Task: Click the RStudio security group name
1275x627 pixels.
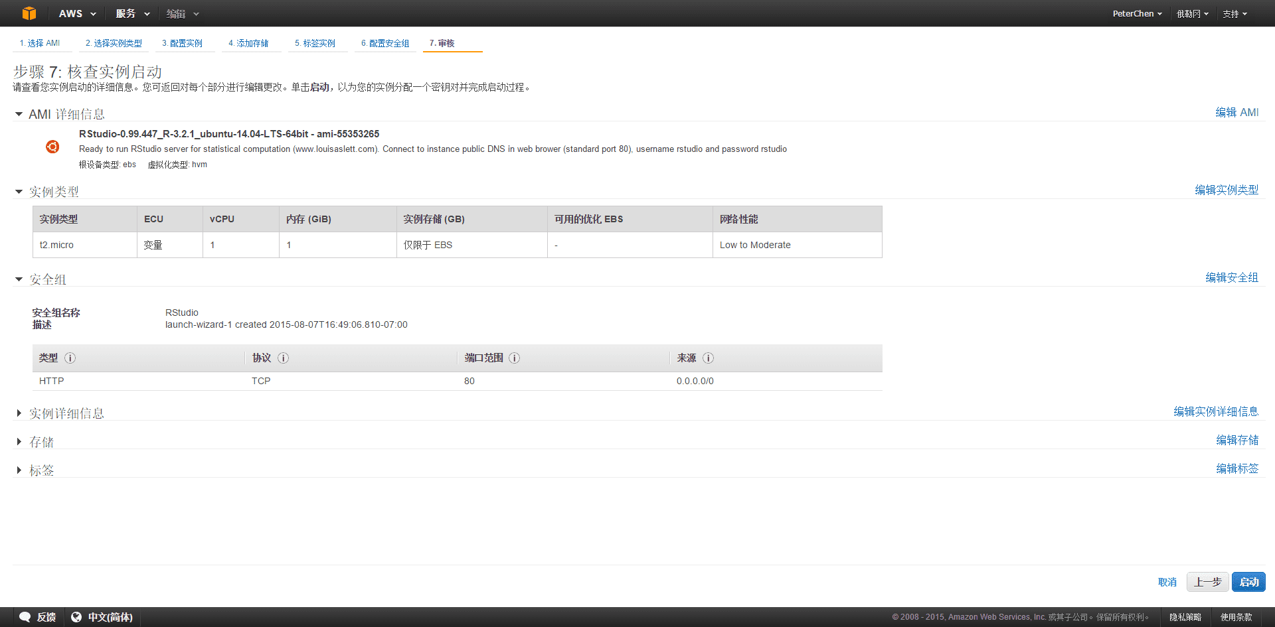Action: (182, 313)
